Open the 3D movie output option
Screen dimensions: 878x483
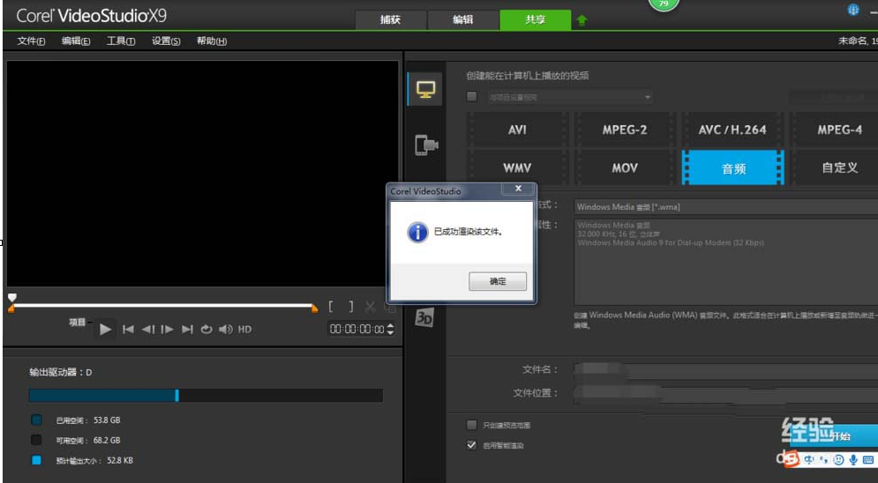point(424,318)
